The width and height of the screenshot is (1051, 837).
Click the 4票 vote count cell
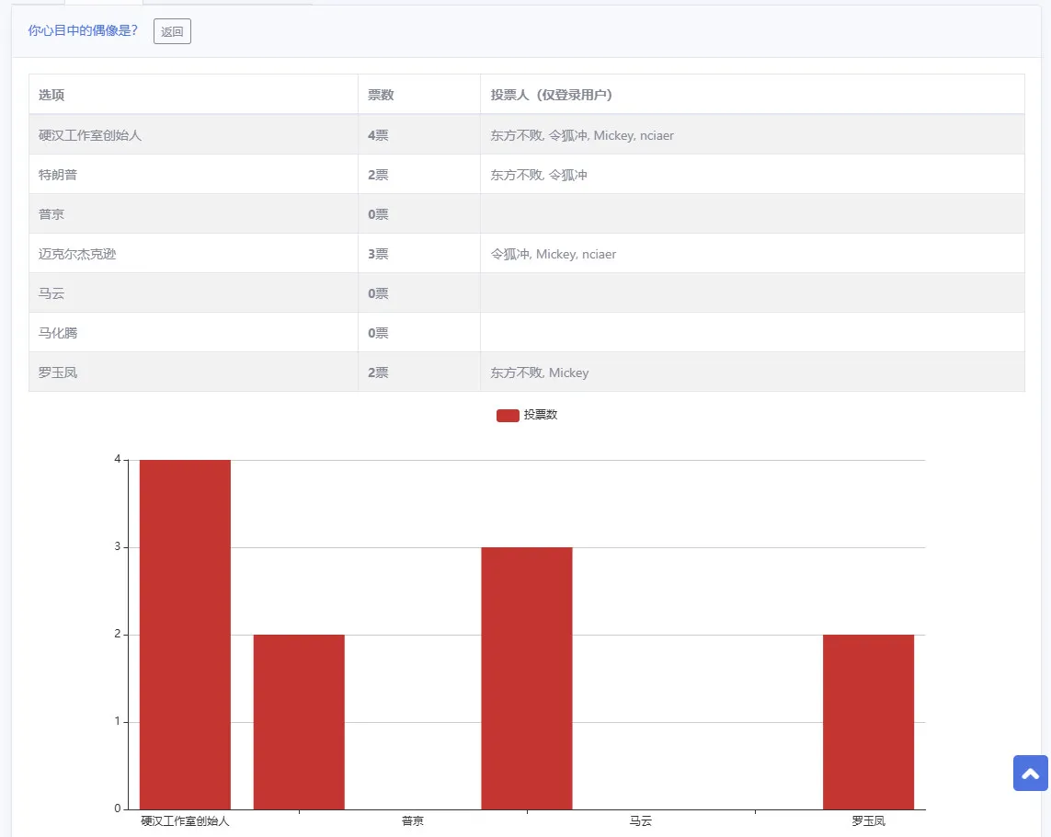coord(419,135)
